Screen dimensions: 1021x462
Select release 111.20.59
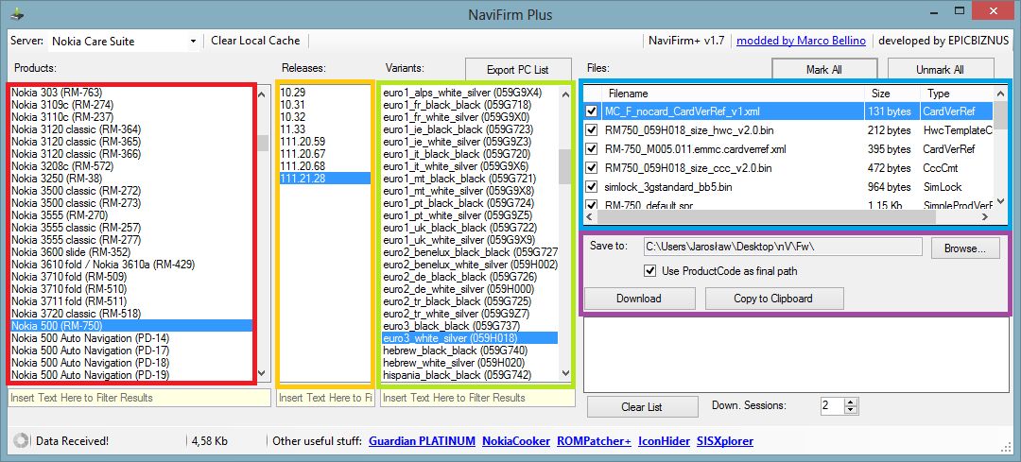[x=325, y=141]
